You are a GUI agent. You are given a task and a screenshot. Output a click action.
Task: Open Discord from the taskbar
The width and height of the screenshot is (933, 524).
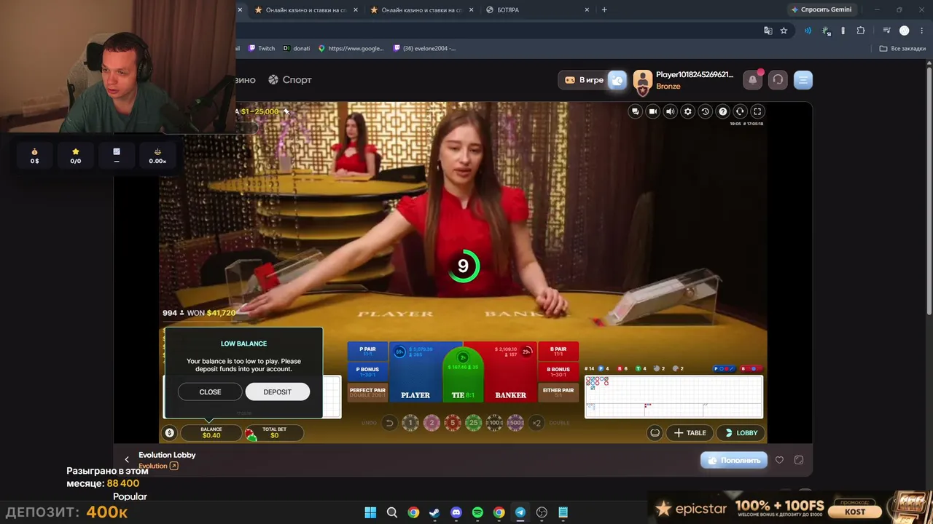456,512
